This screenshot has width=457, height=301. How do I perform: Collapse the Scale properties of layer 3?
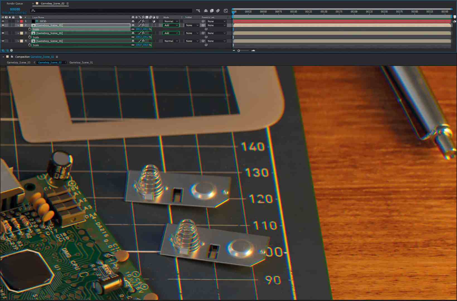click(x=18, y=33)
